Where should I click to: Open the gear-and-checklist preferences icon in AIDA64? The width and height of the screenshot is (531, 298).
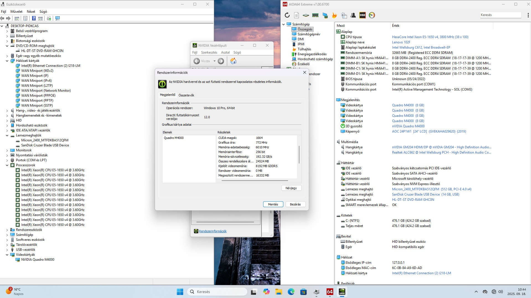(344, 15)
